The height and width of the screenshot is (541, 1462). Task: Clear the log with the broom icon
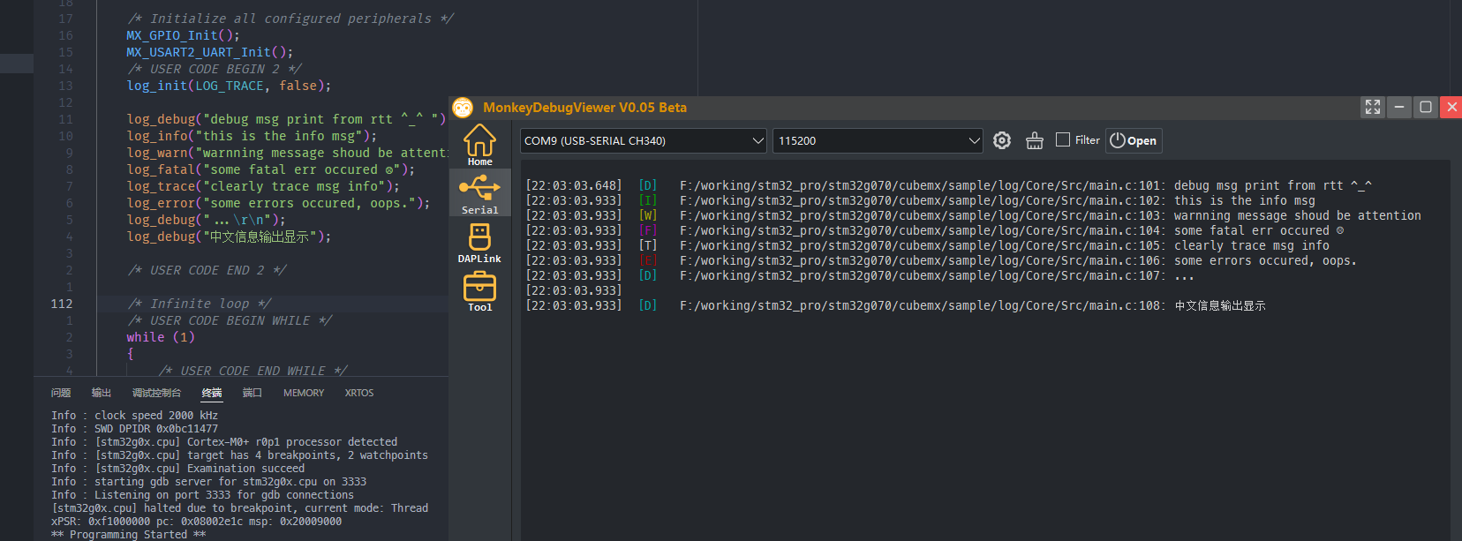(1035, 140)
